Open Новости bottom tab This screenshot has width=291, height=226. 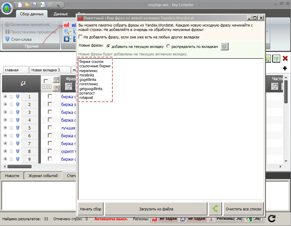coord(12,176)
